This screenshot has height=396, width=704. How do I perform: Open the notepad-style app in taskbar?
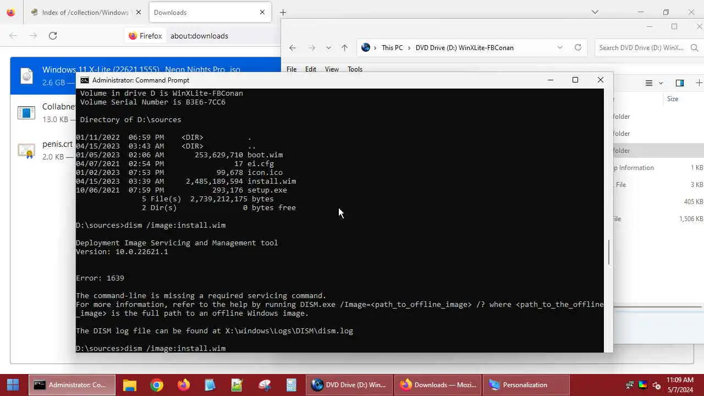(210, 385)
